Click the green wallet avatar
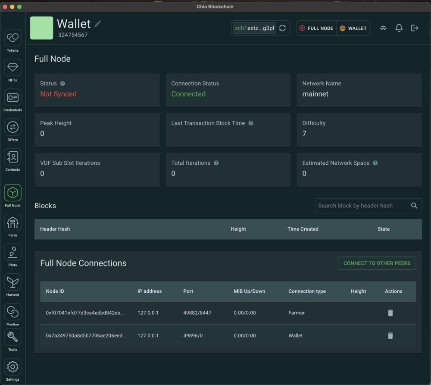 click(x=41, y=28)
